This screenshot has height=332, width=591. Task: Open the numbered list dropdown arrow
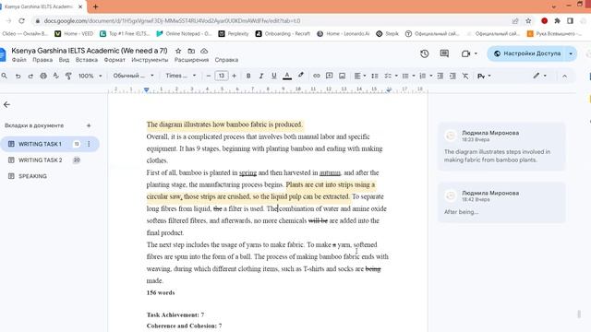point(431,76)
